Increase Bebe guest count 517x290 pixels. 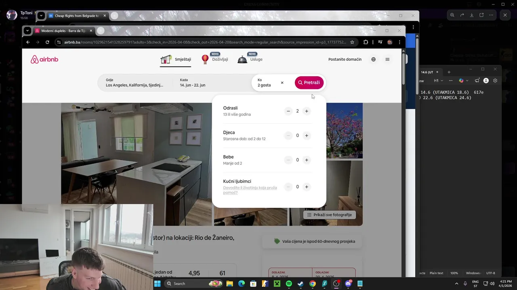pos(307,160)
